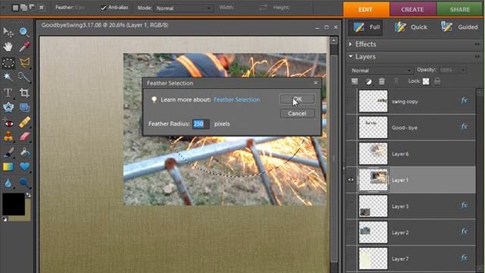485x273 pixels.
Task: Select the Red Eye Removal tool
Action: (x=8, y=123)
